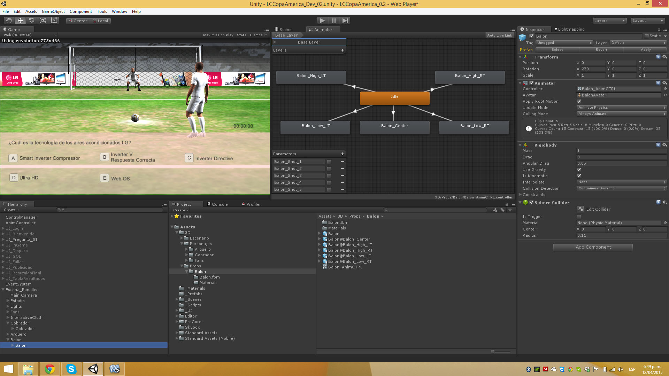The width and height of the screenshot is (669, 376).
Task: Open the Tag dropdown showing Untagged
Action: click(x=564, y=43)
